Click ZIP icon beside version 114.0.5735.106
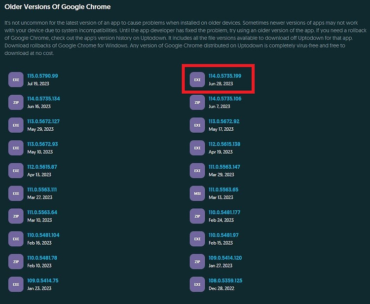The image size is (370, 304). tap(197, 103)
